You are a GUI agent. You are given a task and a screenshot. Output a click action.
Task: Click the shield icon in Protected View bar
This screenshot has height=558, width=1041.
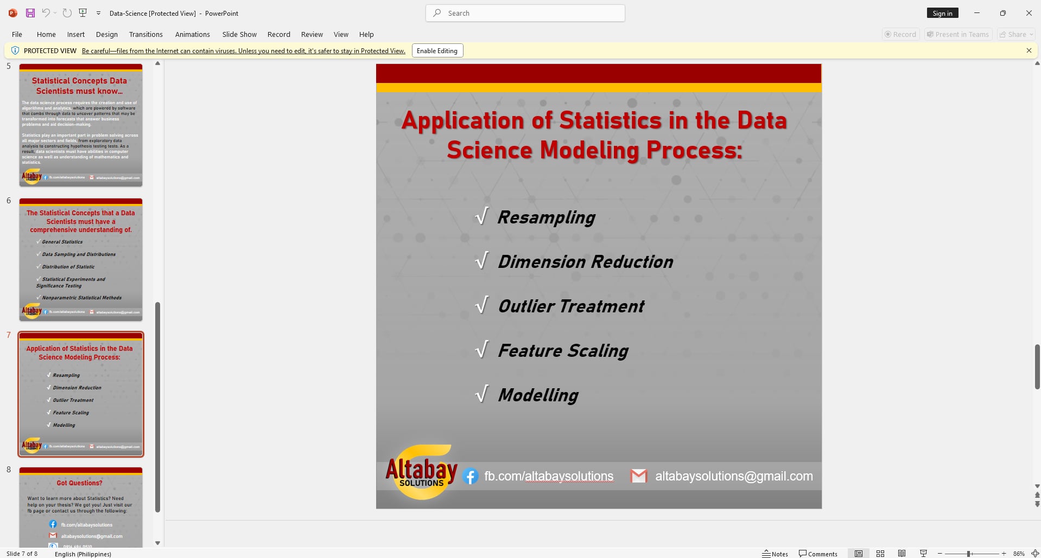pyautogui.click(x=15, y=50)
